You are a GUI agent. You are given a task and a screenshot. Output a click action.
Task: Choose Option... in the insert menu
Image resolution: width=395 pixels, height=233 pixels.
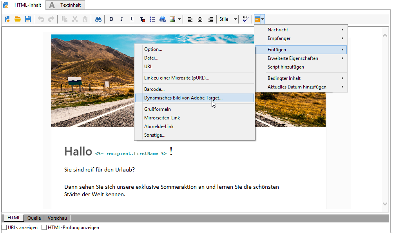tap(194, 49)
